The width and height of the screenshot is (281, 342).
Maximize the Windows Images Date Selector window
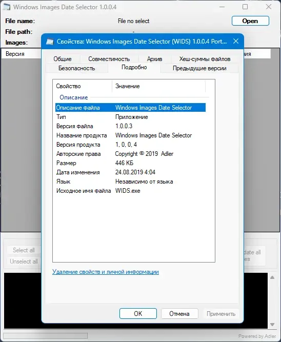pos(245,7)
